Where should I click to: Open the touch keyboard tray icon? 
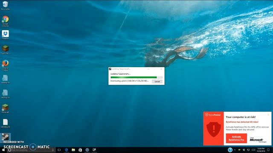click(253, 150)
